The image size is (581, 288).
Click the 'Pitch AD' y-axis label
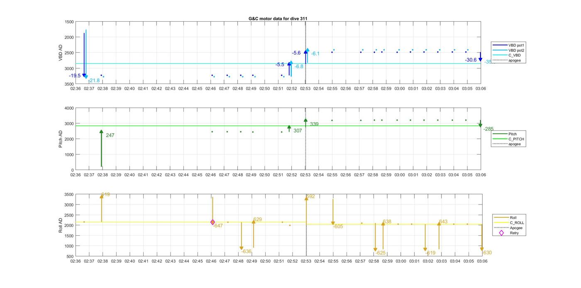coord(61,139)
